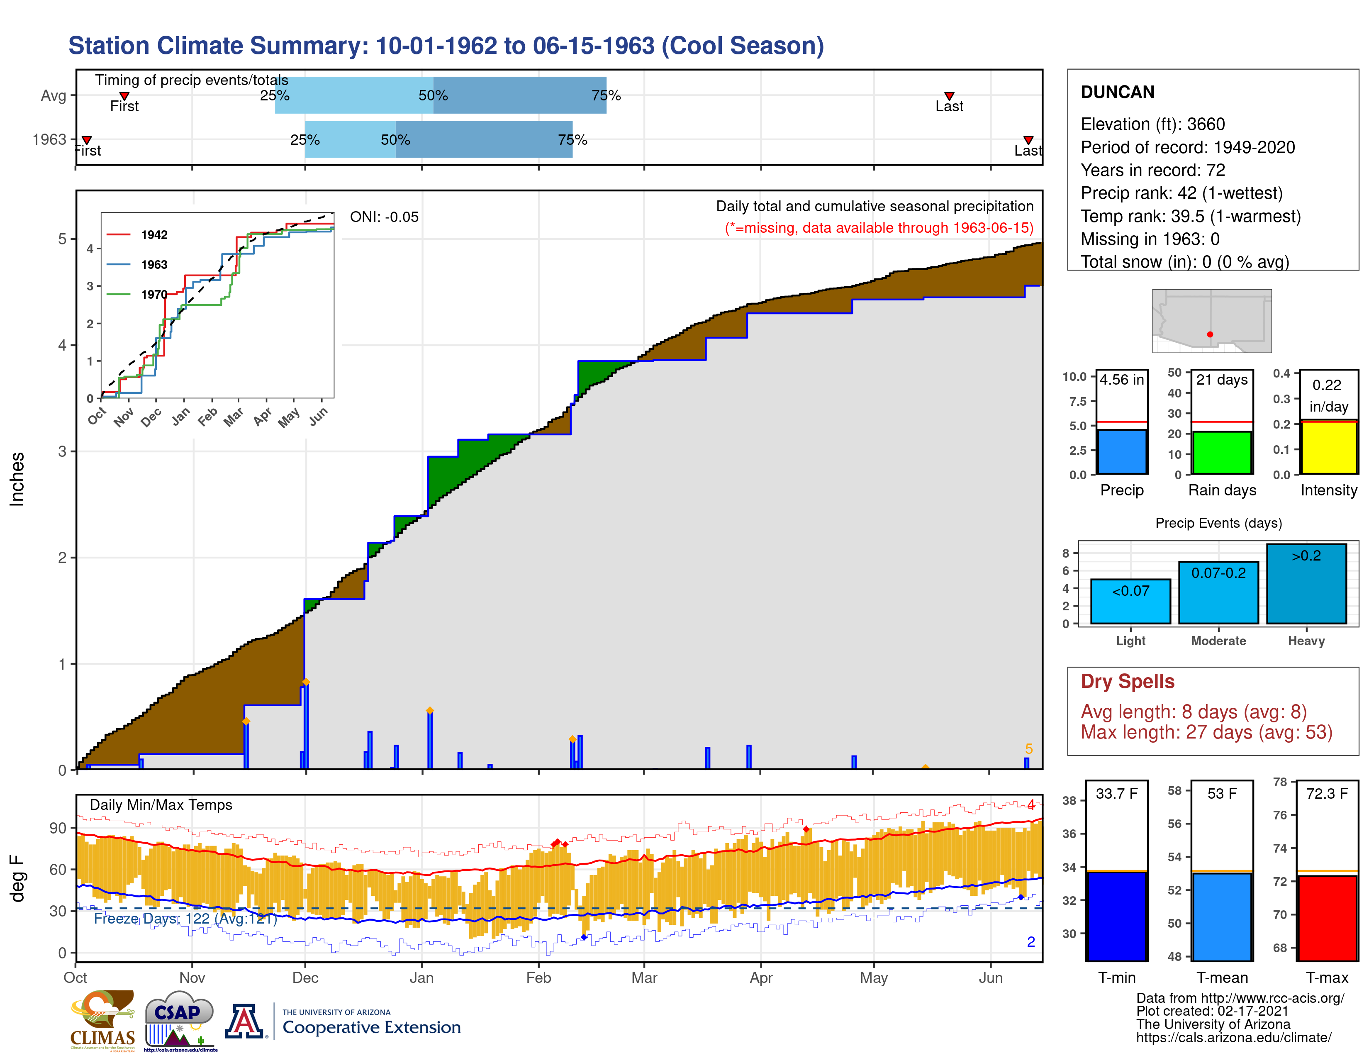Click the Heavy >0.2 events bar

coord(1306,583)
